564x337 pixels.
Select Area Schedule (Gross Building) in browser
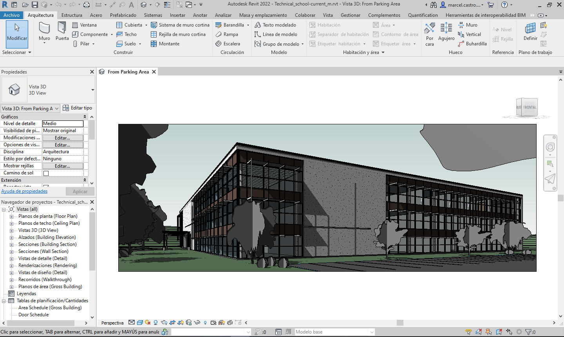[x=50, y=308]
